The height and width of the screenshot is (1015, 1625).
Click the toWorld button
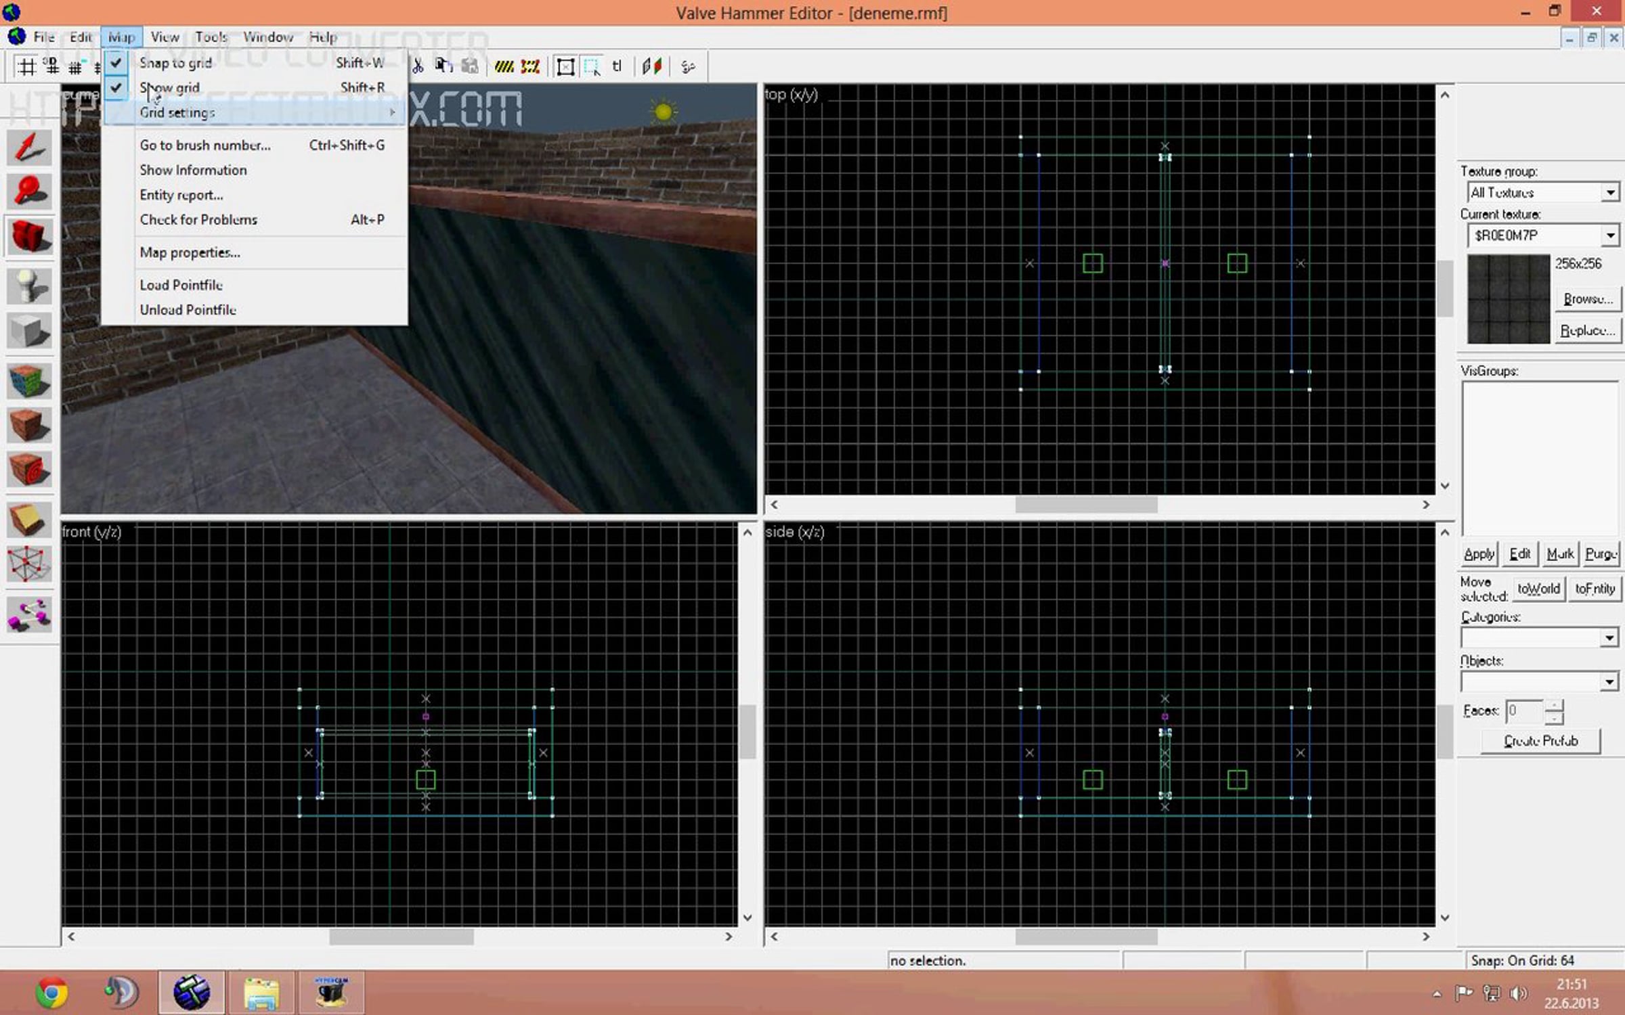click(x=1538, y=589)
